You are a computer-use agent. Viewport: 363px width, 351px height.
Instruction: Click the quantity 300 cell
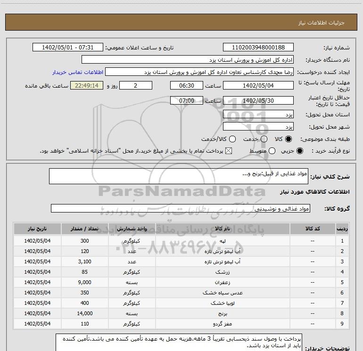point(85,241)
